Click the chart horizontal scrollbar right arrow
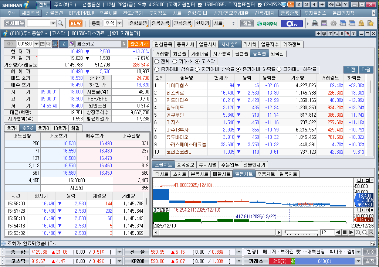 279,233
